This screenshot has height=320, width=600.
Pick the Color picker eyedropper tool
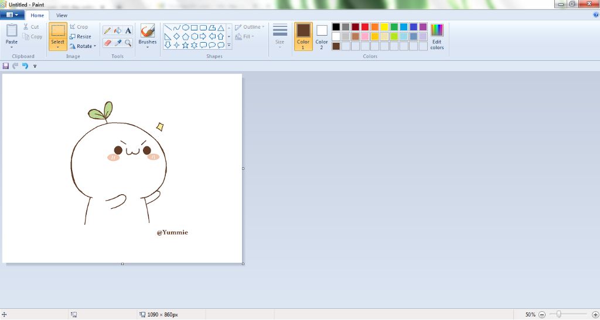pos(118,43)
